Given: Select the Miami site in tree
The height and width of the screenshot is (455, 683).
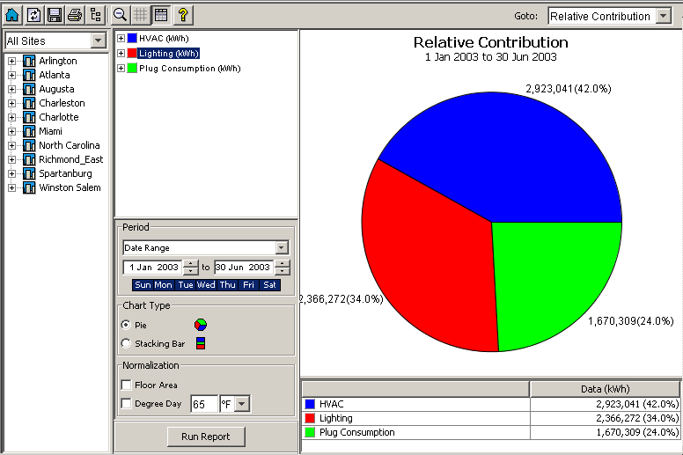Looking at the screenshot, I should point(50,132).
